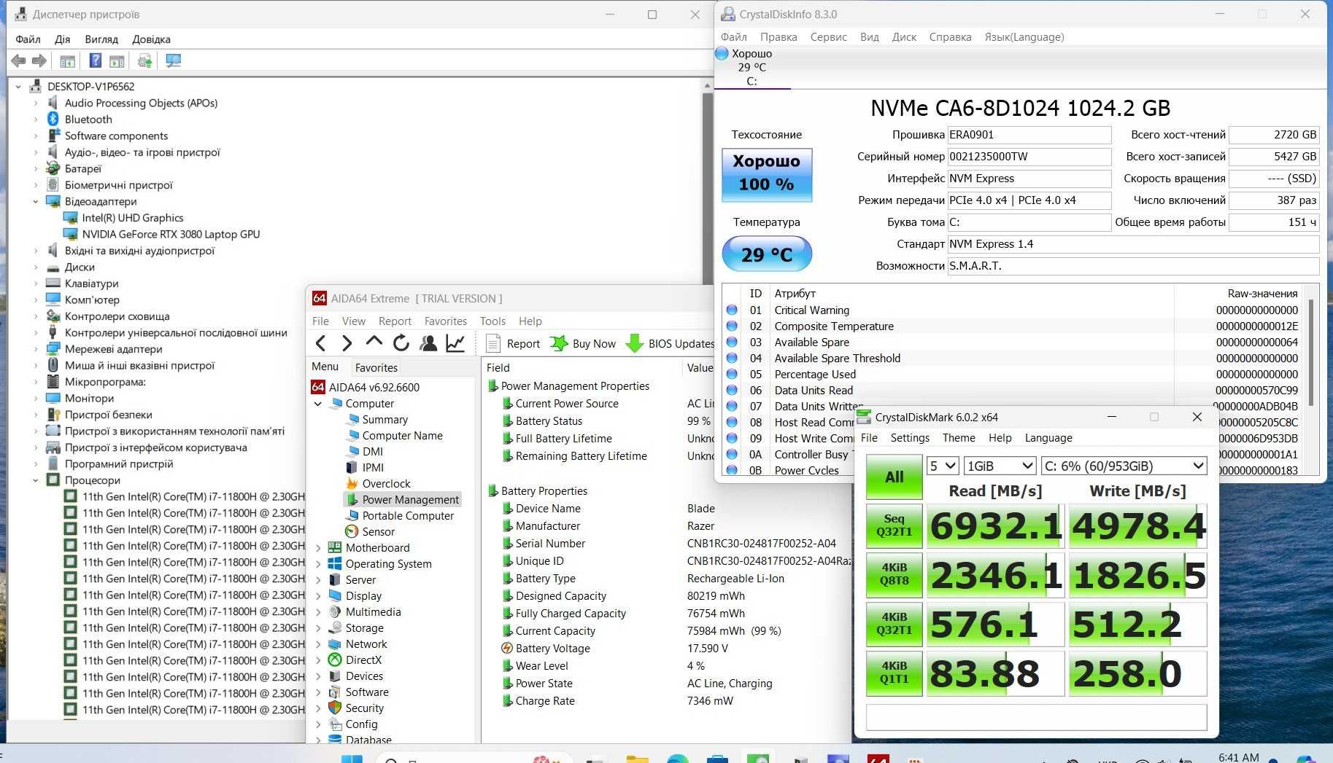Click the taskbar clock showing 6:41 AM

[1238, 757]
